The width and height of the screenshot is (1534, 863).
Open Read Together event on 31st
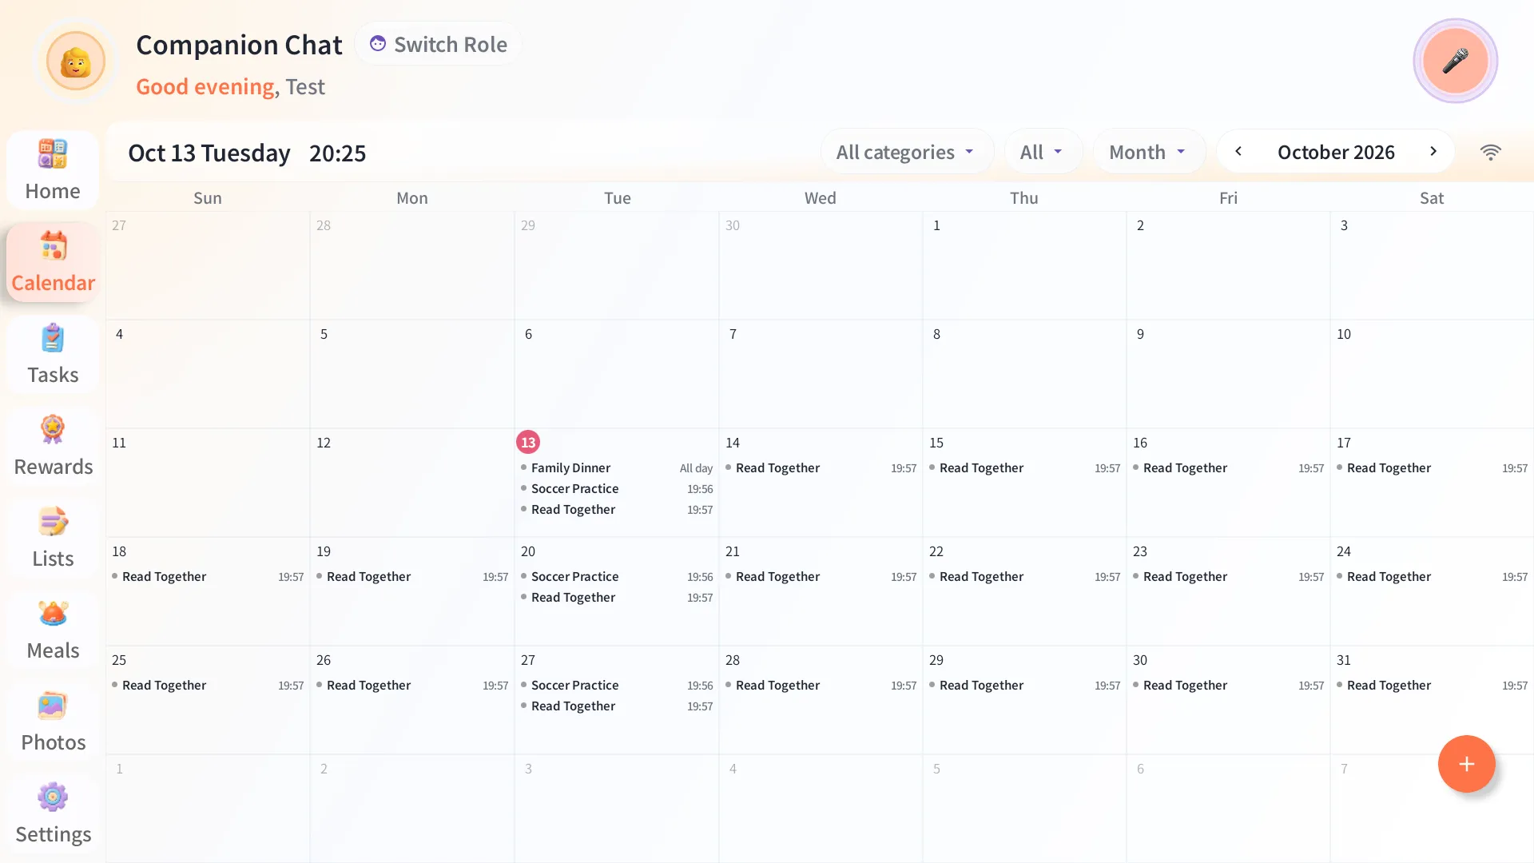(x=1432, y=686)
